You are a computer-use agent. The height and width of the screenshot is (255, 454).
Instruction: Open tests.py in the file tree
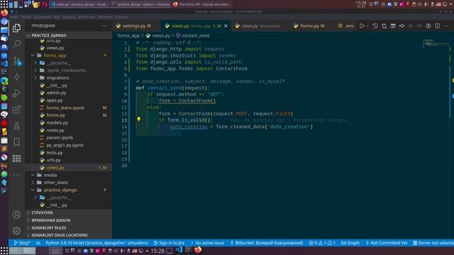click(x=68, y=153)
